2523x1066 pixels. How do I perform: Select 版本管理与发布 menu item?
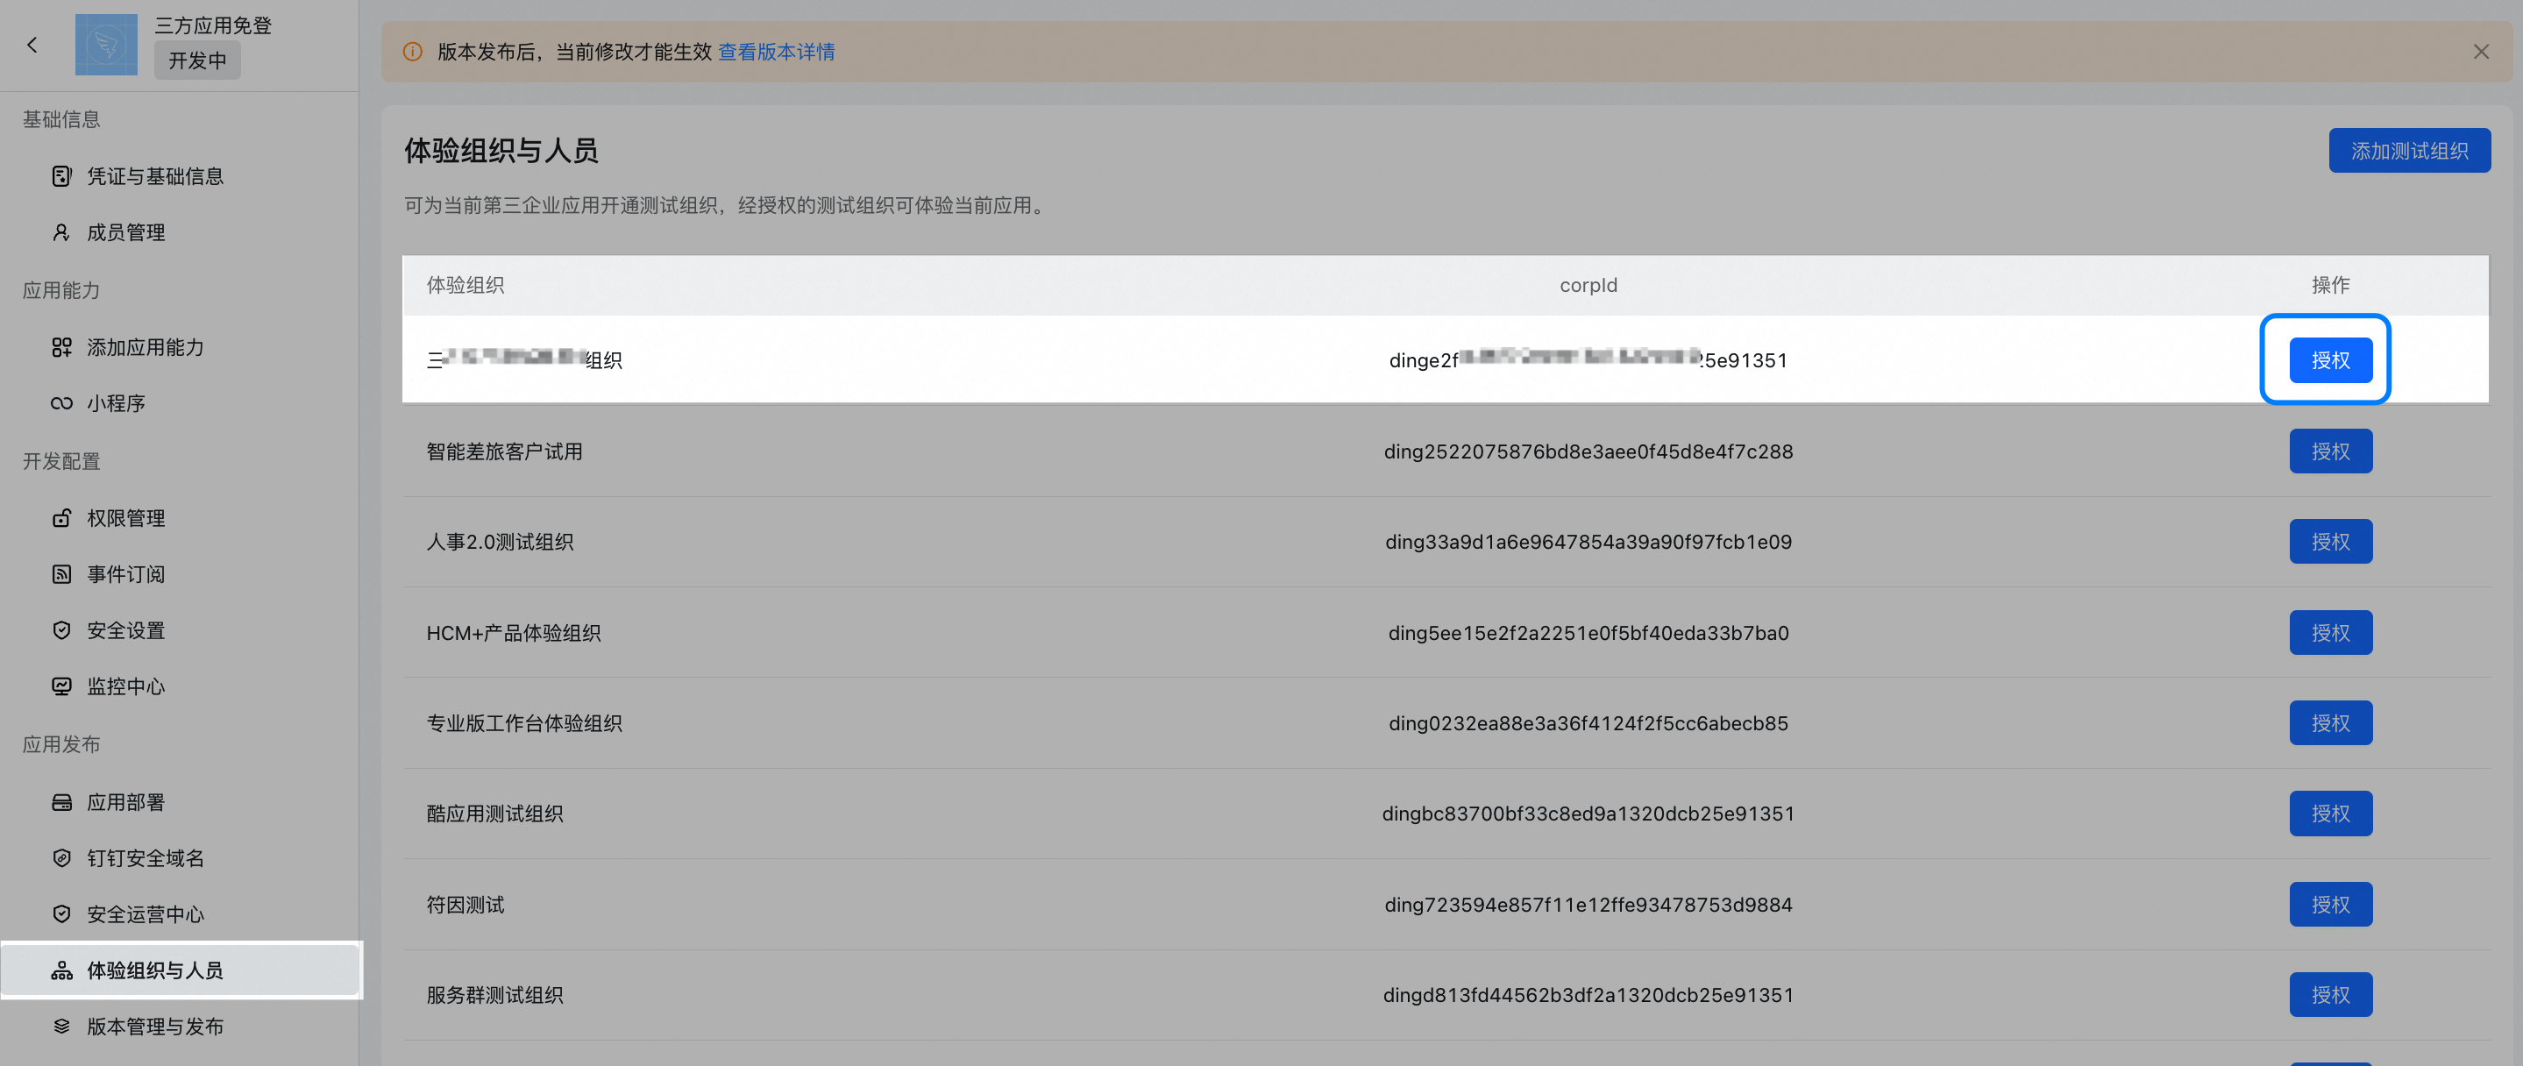coord(155,1026)
